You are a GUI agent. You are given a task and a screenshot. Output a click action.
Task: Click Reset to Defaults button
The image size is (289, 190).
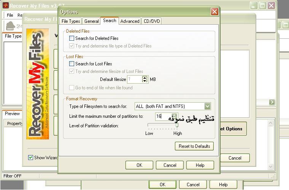pyautogui.click(x=194, y=146)
